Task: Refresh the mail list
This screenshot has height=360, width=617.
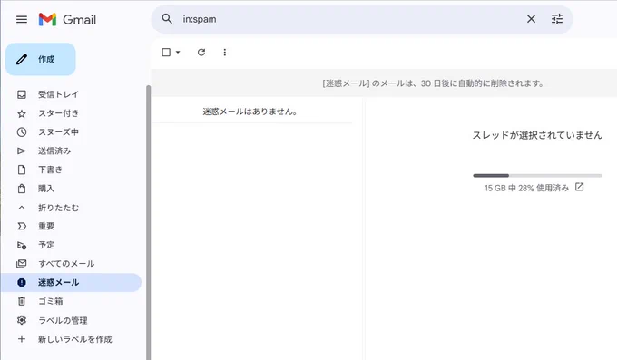Action: click(201, 53)
